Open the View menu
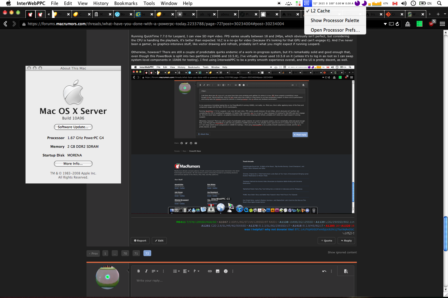This screenshot has width=448, height=298. pos(82,3)
